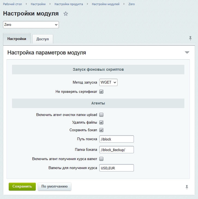This screenshot has height=199, width=198.
Task: Click the По умолчанию button
Action: 55,186
